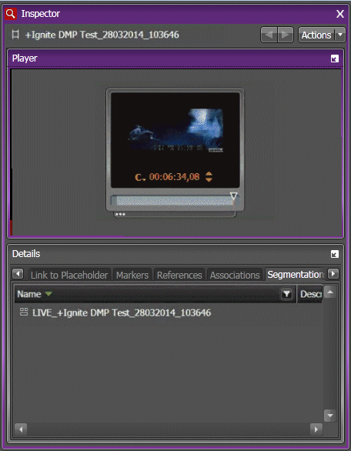
Task: Click the red Inspector magnifier icon
Action: (11, 14)
